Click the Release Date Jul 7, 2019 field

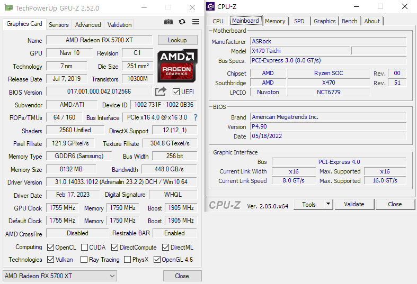(66, 79)
